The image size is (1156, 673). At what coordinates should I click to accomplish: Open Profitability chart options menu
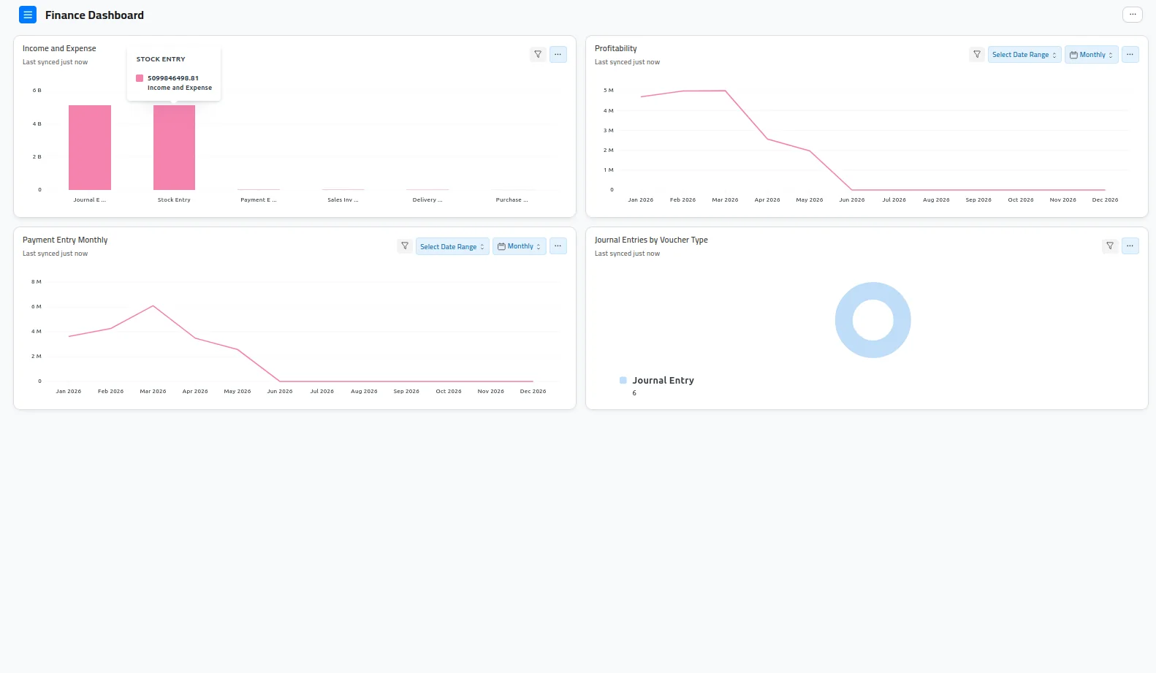click(1130, 55)
